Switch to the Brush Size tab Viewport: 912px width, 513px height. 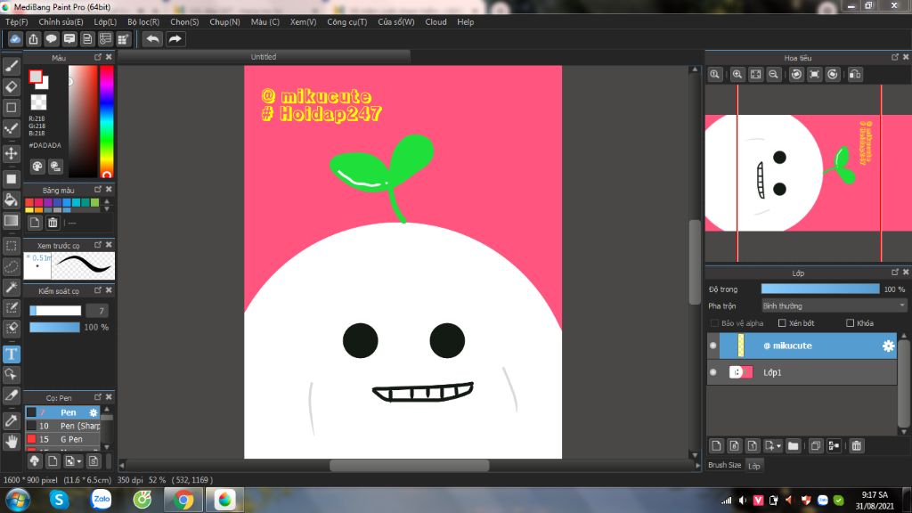(x=725, y=465)
